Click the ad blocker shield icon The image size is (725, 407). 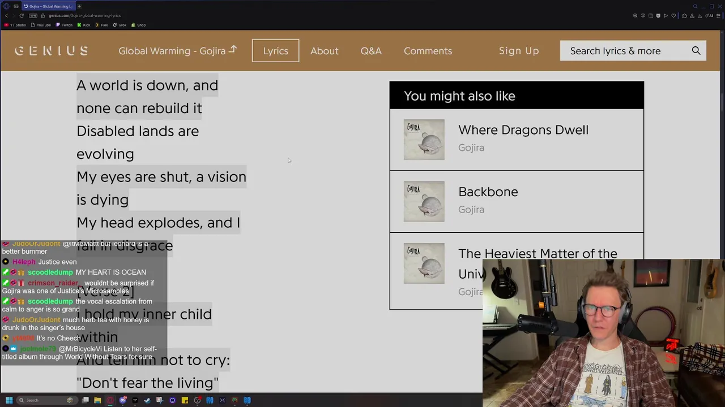[658, 16]
